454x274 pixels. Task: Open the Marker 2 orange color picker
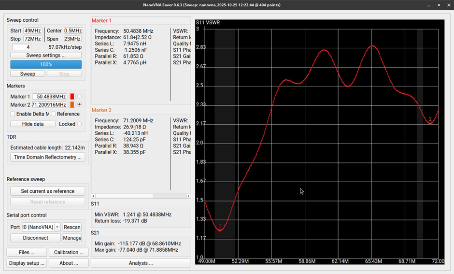tap(72, 105)
